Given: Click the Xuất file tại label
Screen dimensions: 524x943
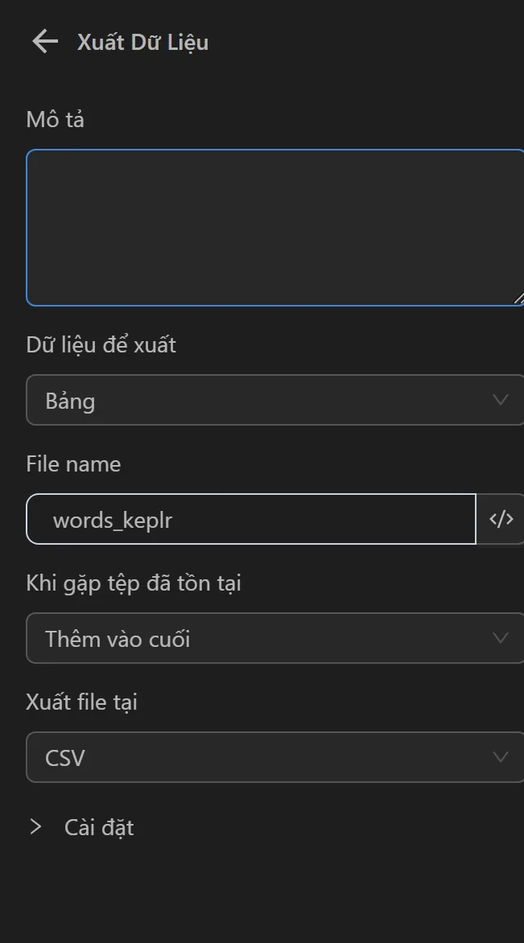Looking at the screenshot, I should pos(82,702).
